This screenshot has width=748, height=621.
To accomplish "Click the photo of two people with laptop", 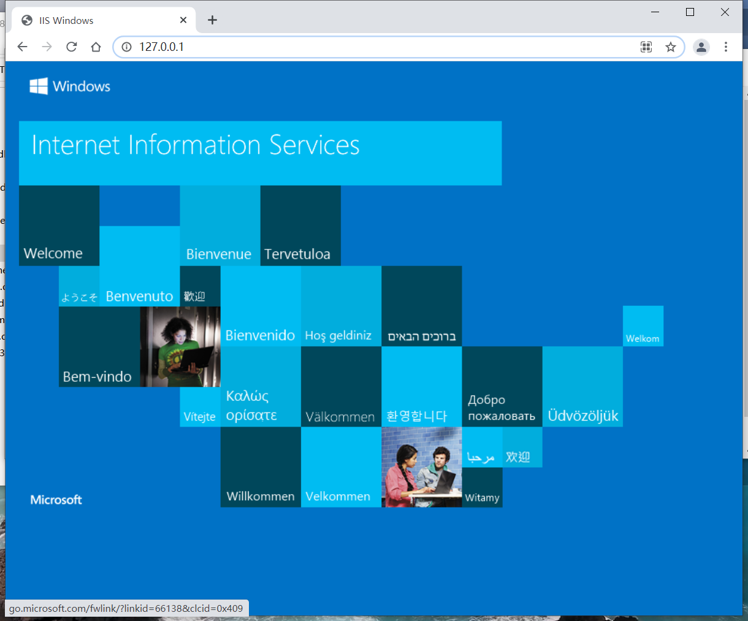I will [422, 467].
